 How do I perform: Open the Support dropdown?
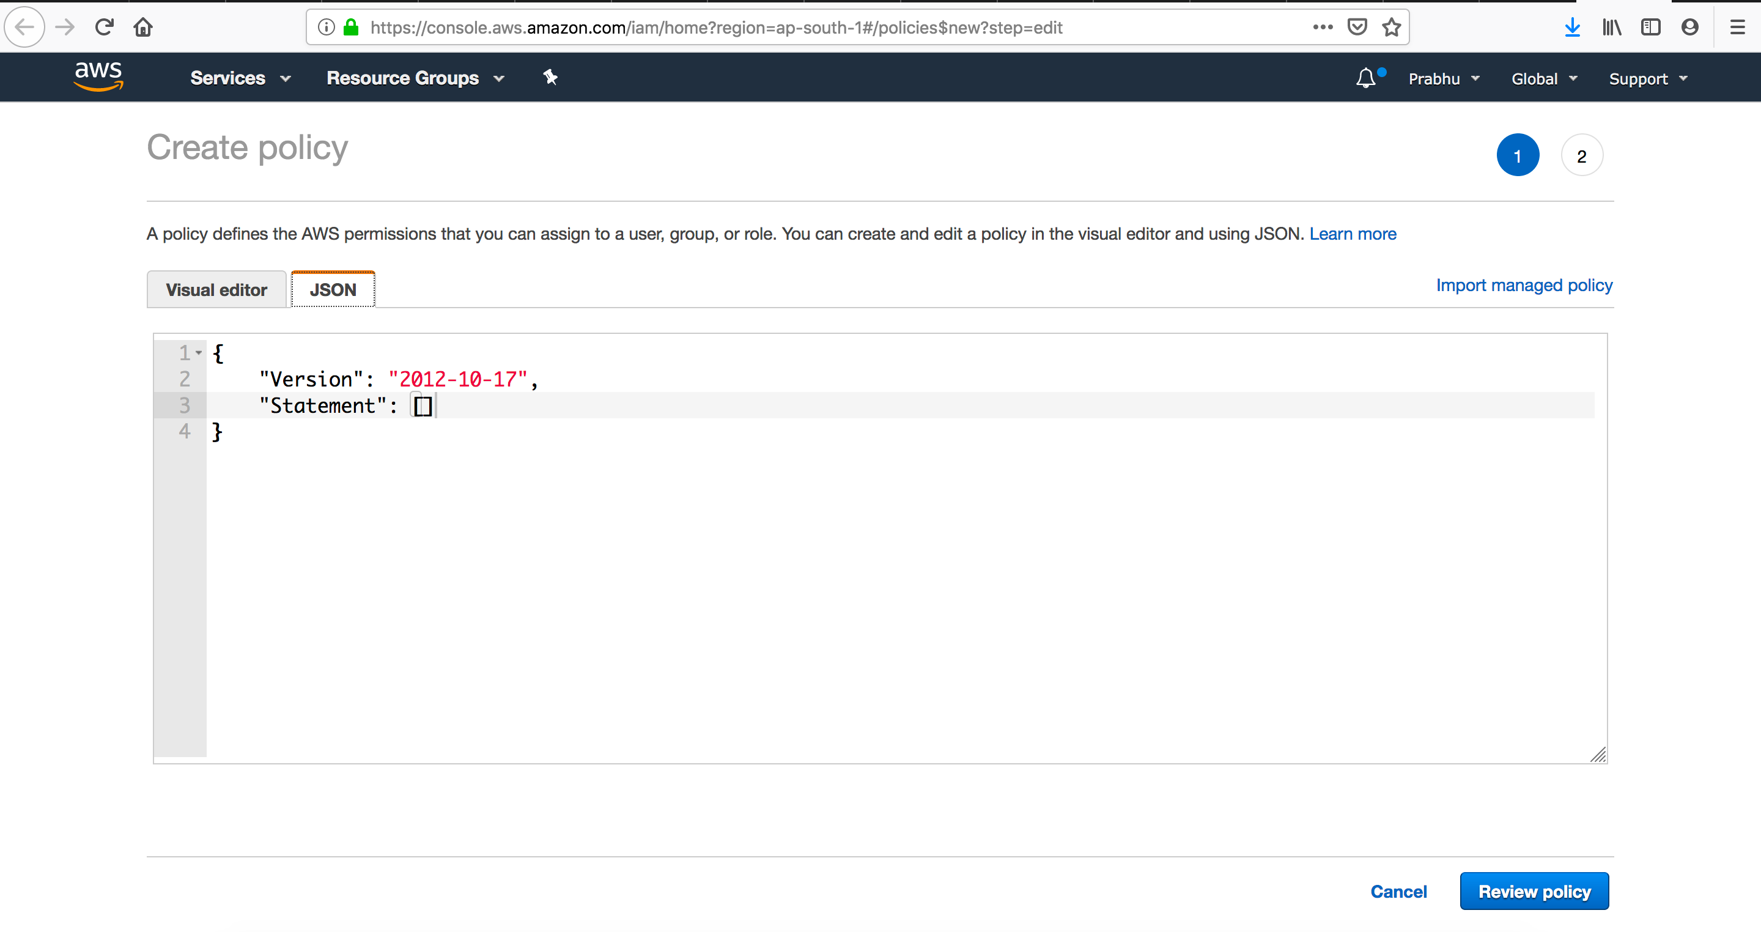(1647, 79)
